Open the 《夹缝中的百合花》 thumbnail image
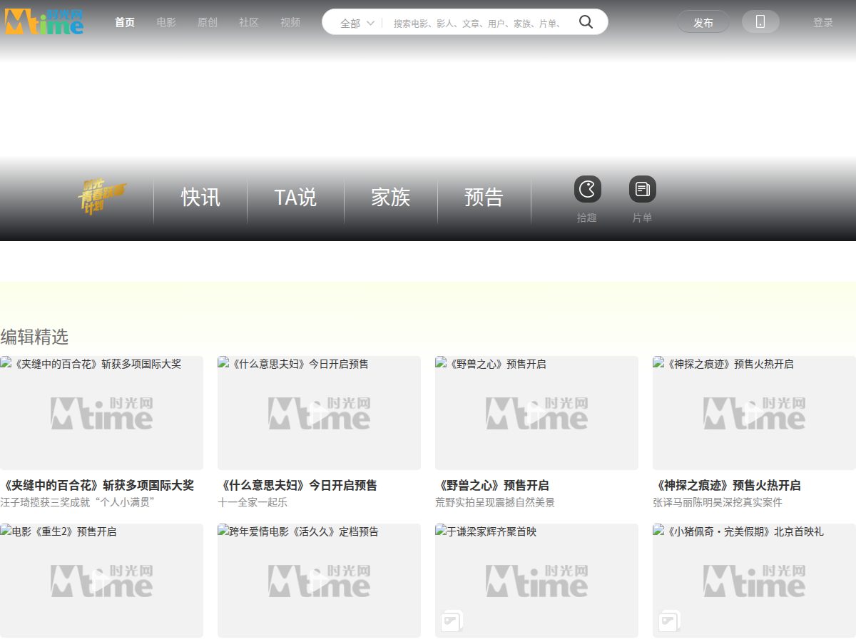 click(x=101, y=413)
